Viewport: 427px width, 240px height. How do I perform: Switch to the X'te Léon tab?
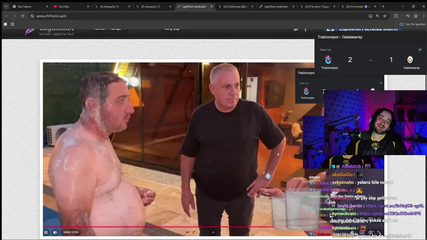point(318,6)
